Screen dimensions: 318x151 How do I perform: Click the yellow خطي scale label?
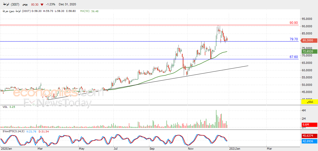click(x=309, y=102)
